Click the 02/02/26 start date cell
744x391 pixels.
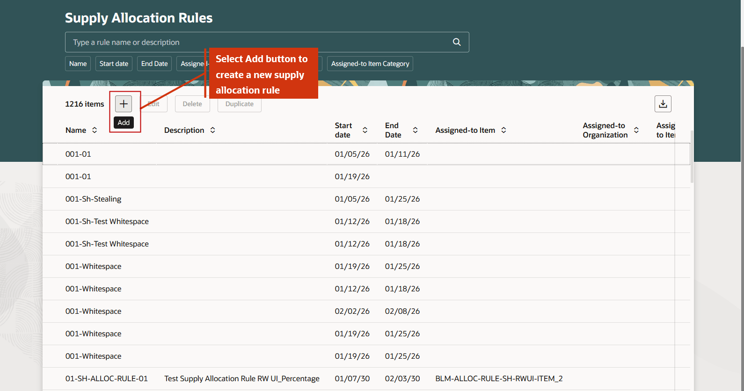[352, 311]
